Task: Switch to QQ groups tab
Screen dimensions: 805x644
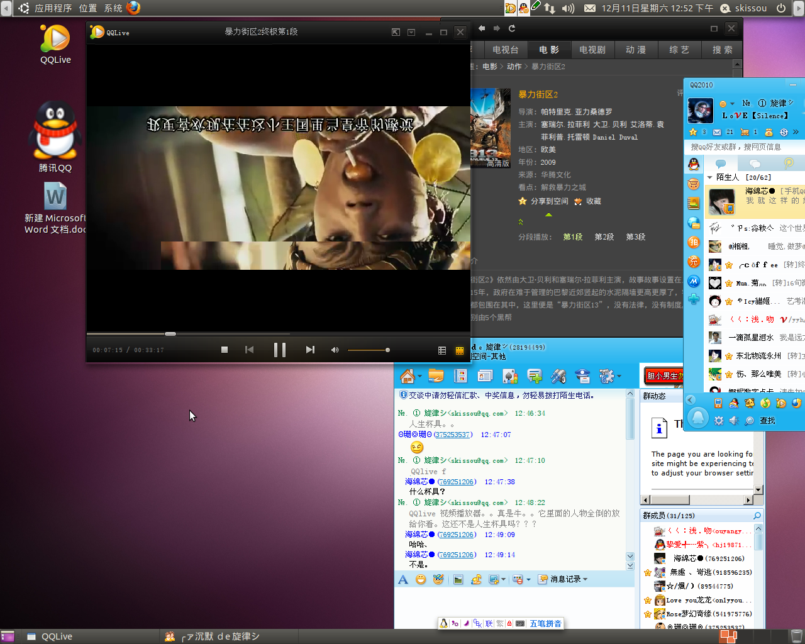Action: [755, 163]
